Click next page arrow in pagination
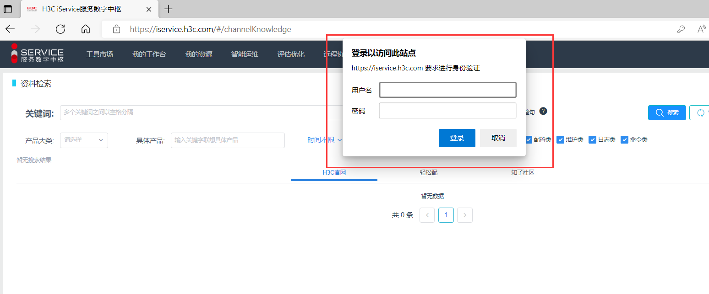709x294 pixels. tap(465, 215)
